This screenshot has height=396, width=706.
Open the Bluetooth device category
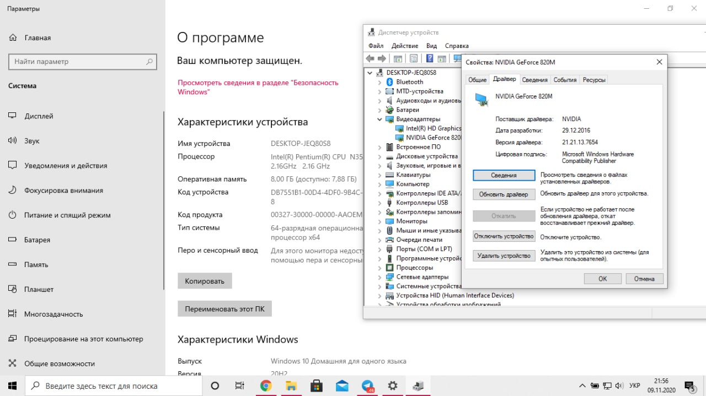pos(409,82)
